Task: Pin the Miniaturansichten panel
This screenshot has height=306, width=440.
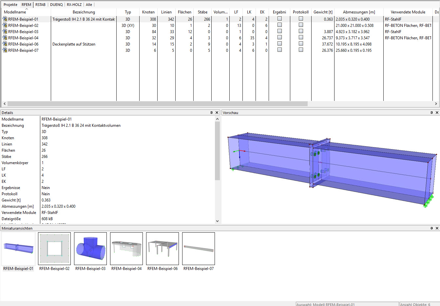Action: tap(431, 228)
